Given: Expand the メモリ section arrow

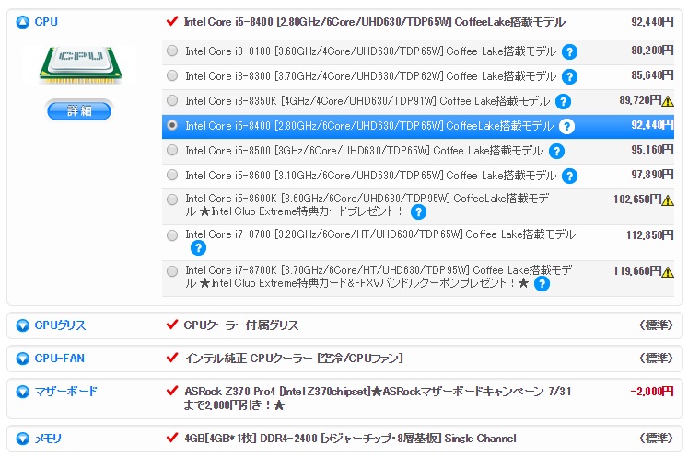Looking at the screenshot, I should point(22,439).
